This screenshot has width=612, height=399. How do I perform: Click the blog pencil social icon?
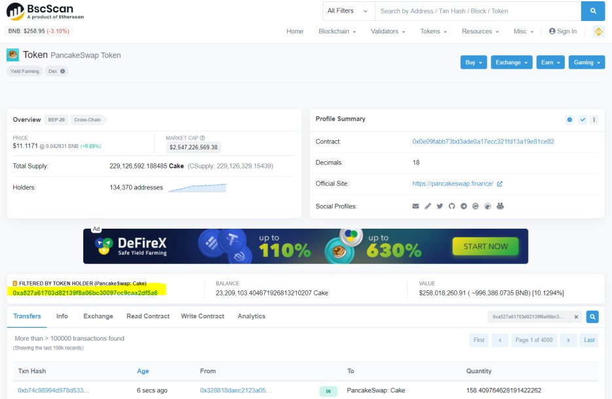(x=428, y=206)
